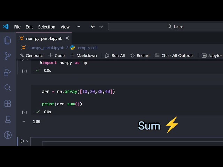Go forward with the right arrow

101,26
